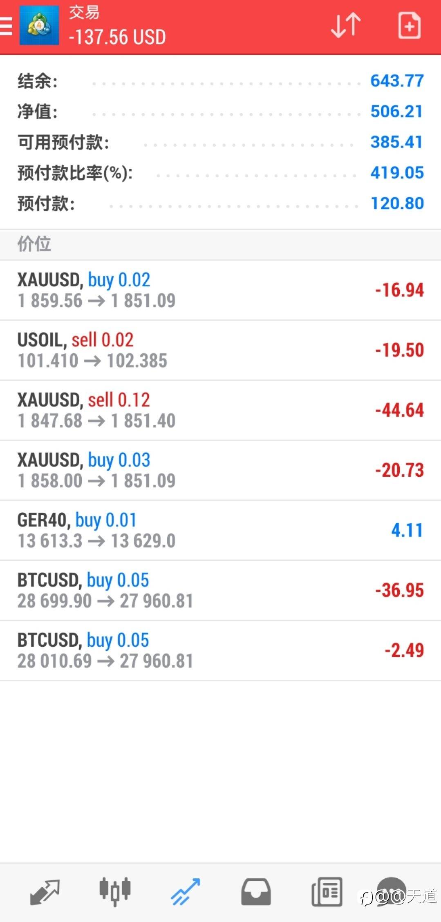This screenshot has width=441, height=922.
Task: Open the chat messages icon
Action: pyautogui.click(x=391, y=891)
